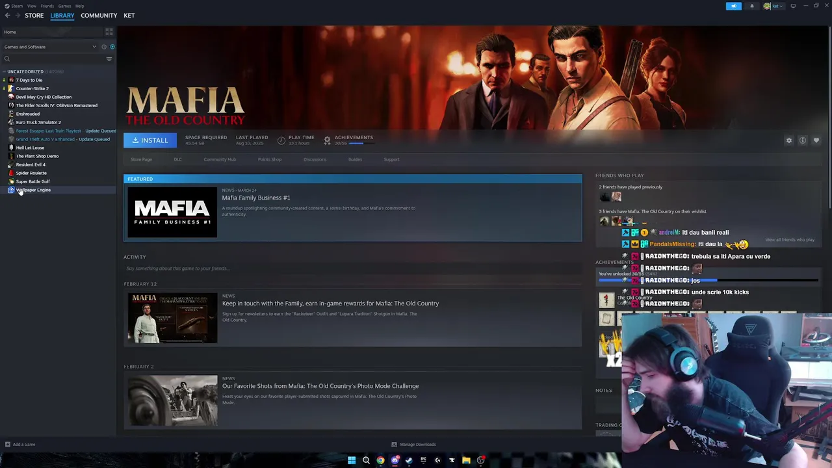Screen dimensions: 832x468
Task: Go to the Community tab
Action: (x=99, y=16)
